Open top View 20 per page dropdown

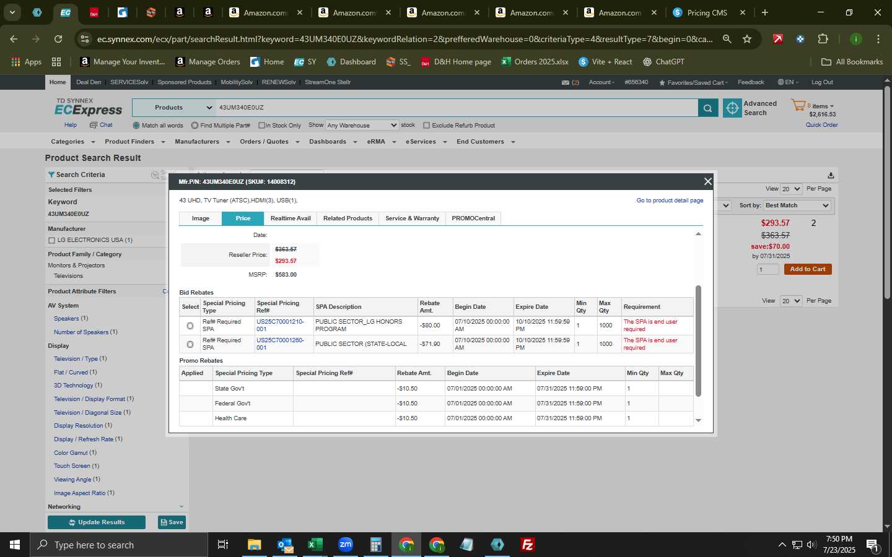790,189
